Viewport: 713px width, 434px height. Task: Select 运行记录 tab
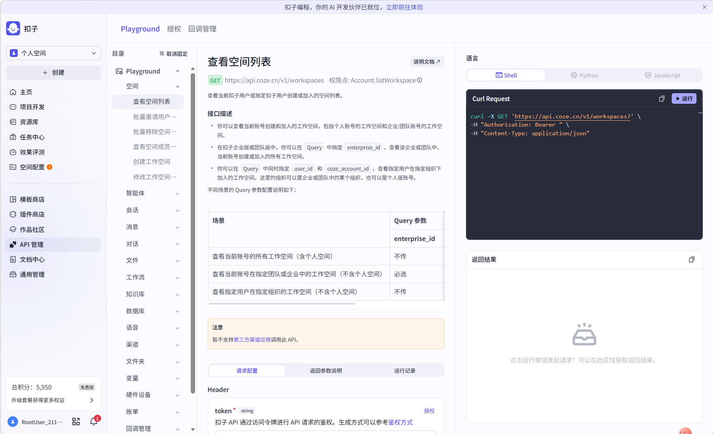point(405,371)
